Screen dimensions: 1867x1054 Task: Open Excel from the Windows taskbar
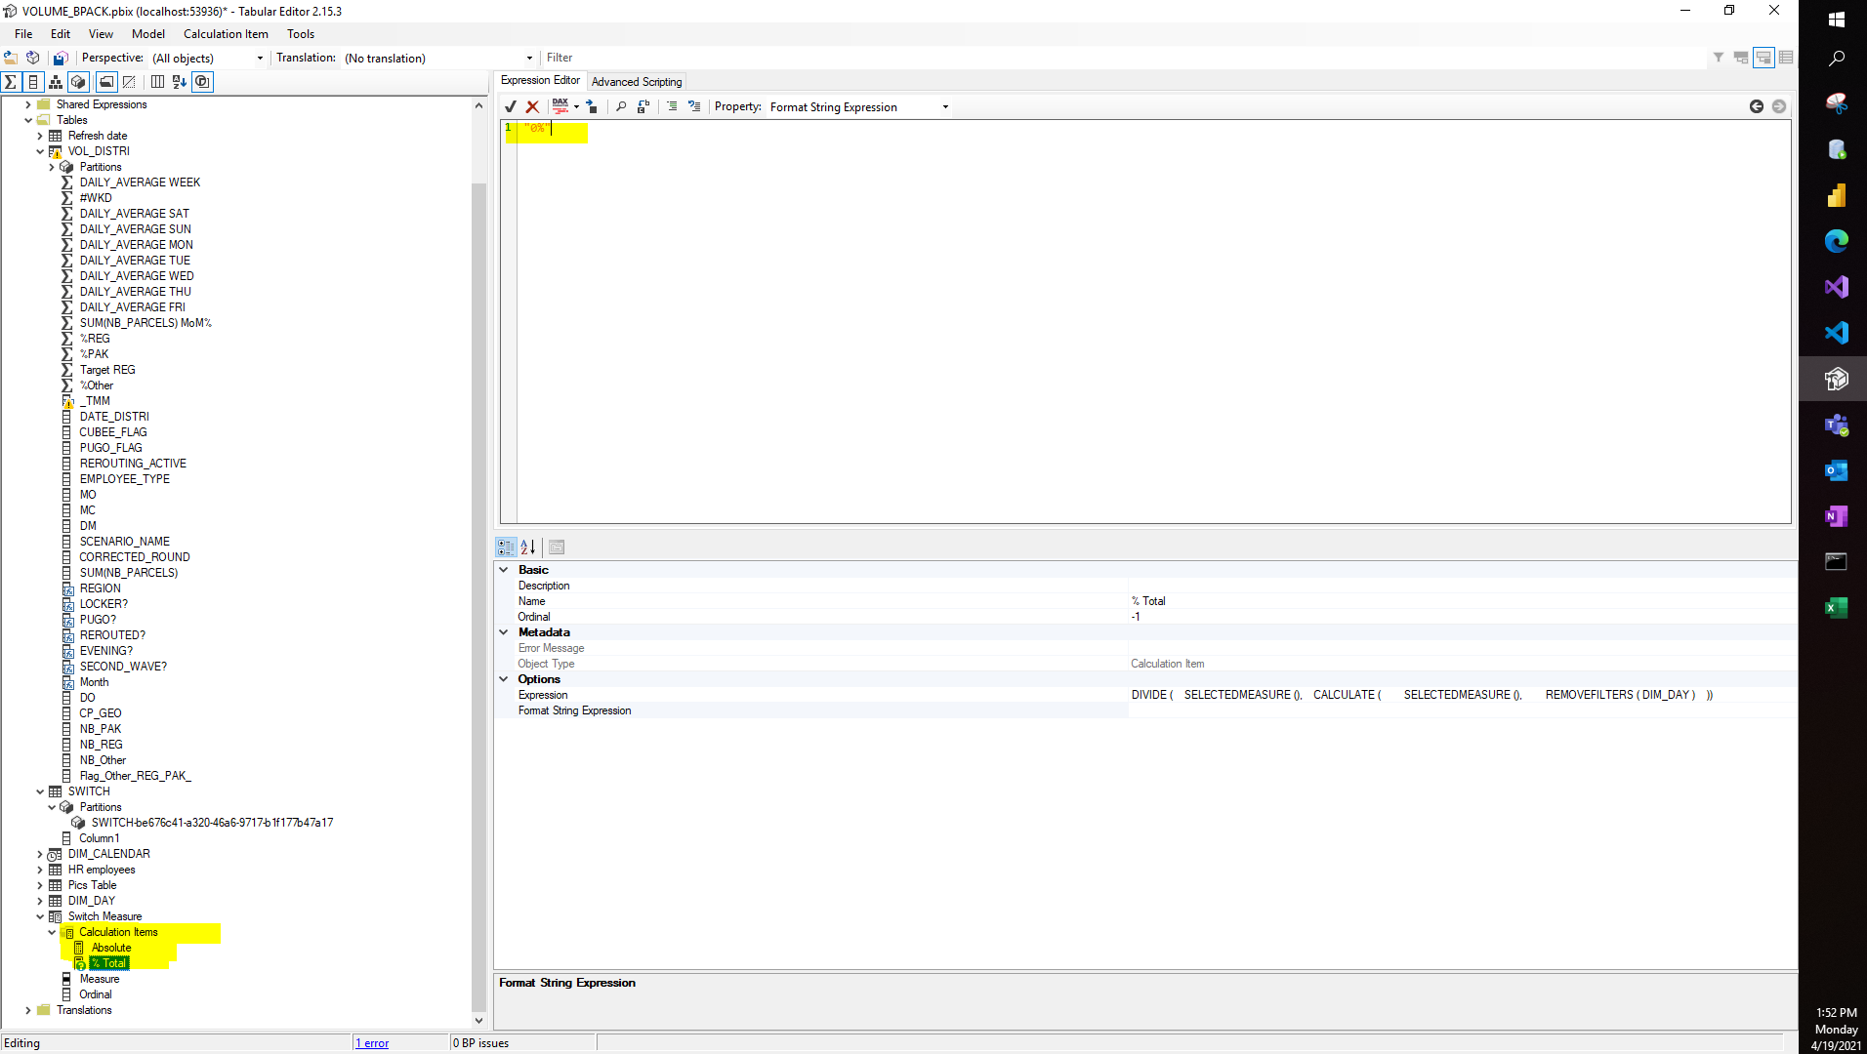[x=1836, y=608]
